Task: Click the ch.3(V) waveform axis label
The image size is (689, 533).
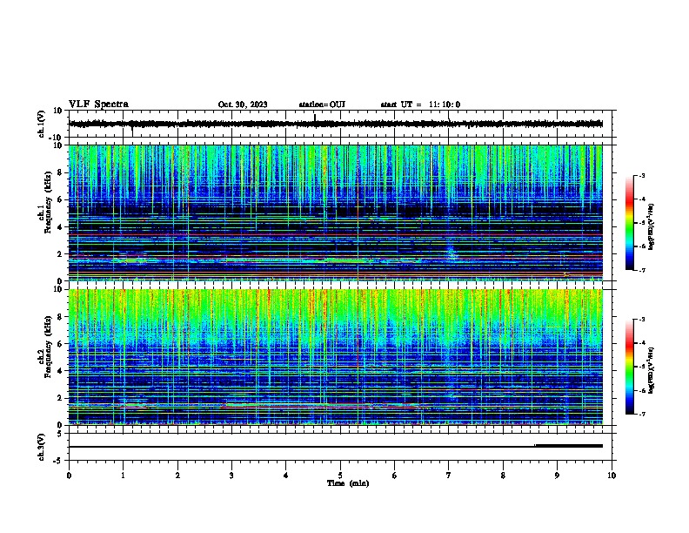Action: pyautogui.click(x=42, y=447)
